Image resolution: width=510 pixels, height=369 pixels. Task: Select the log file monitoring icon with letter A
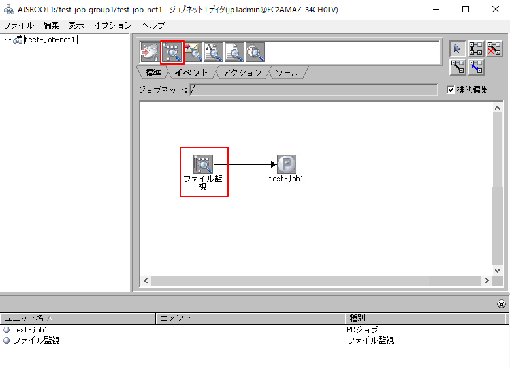coord(214,52)
